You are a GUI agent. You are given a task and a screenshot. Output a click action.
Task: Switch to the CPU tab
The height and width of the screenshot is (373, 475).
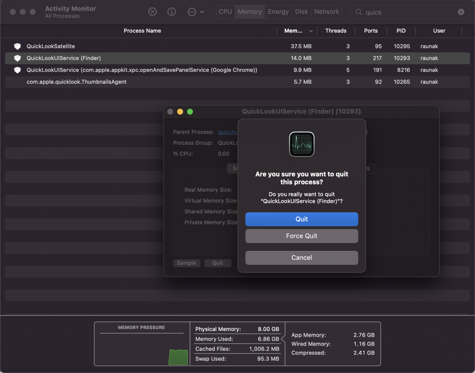(x=225, y=12)
